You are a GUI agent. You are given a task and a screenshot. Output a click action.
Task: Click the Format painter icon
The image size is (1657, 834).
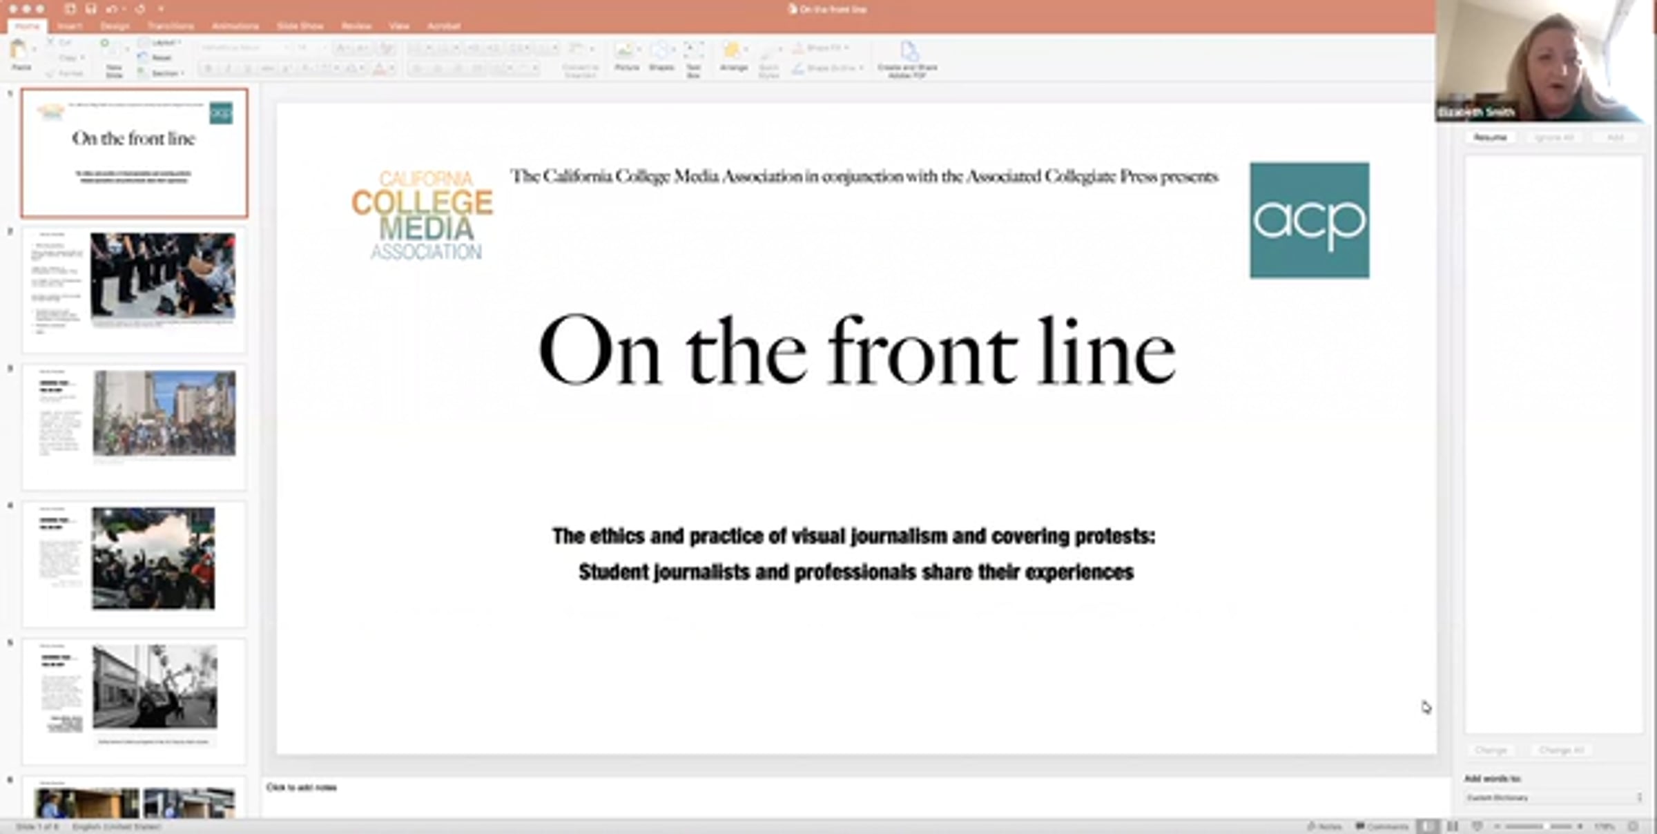pyautogui.click(x=50, y=73)
